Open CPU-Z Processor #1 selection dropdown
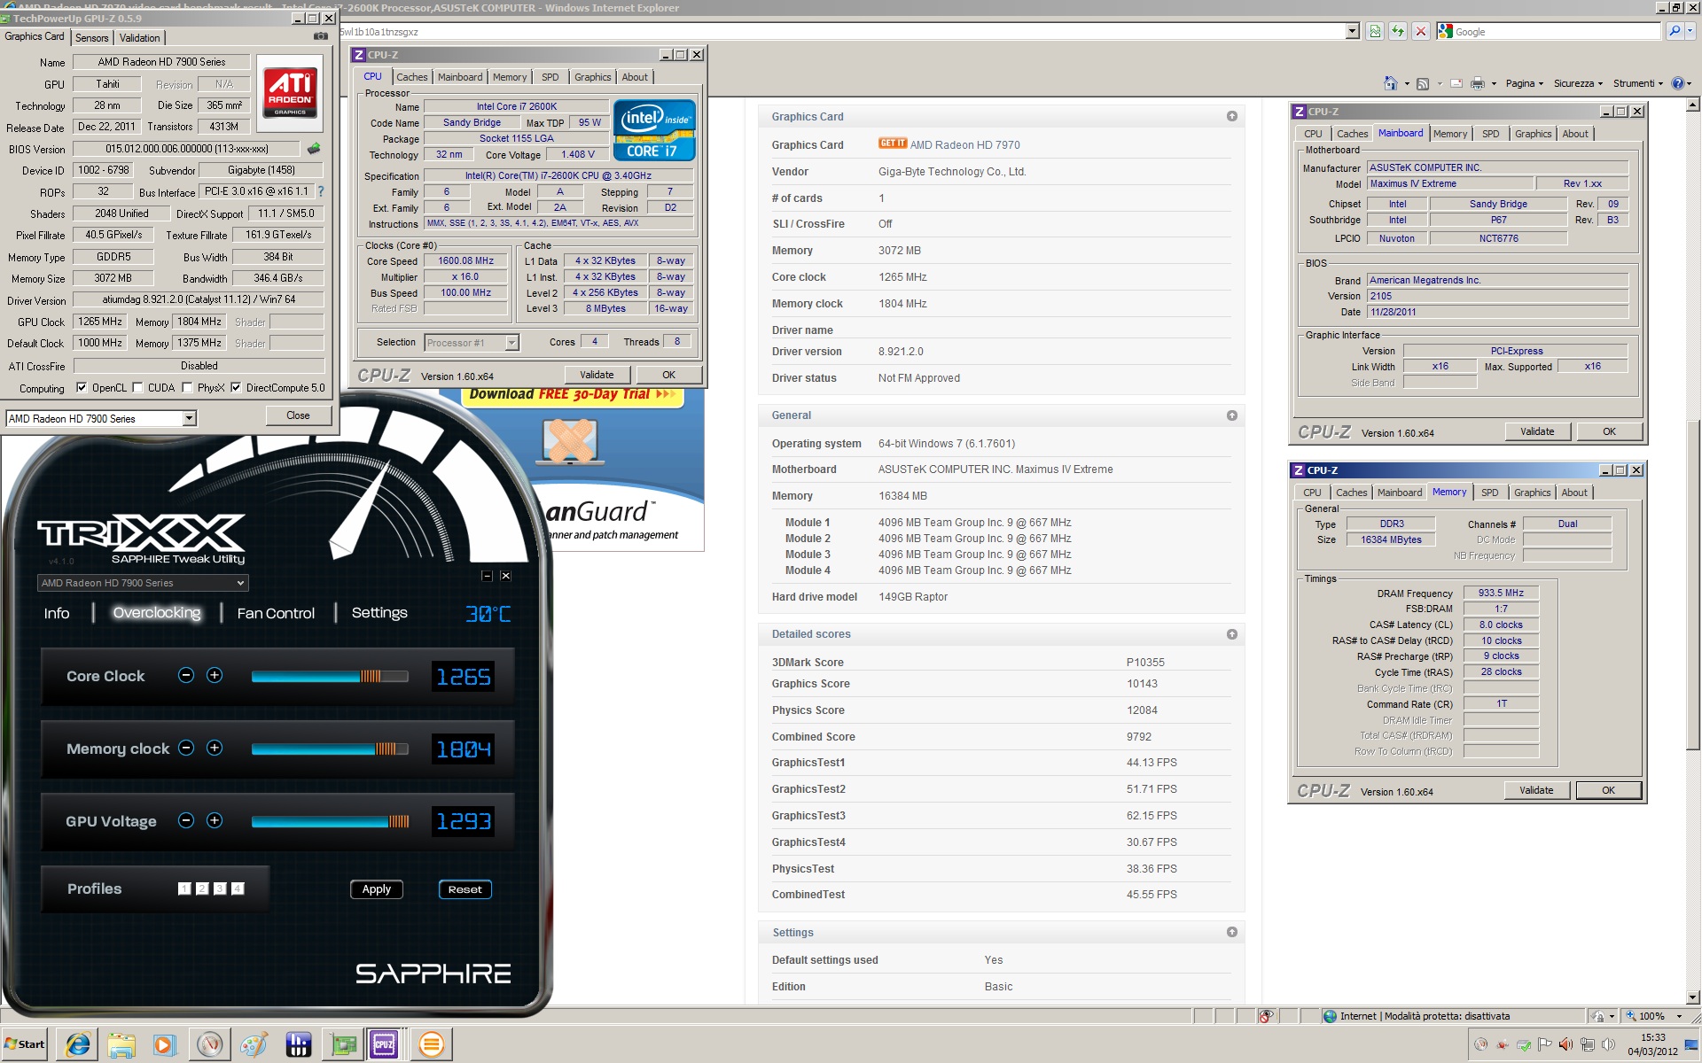This screenshot has width=1702, height=1063. click(511, 342)
